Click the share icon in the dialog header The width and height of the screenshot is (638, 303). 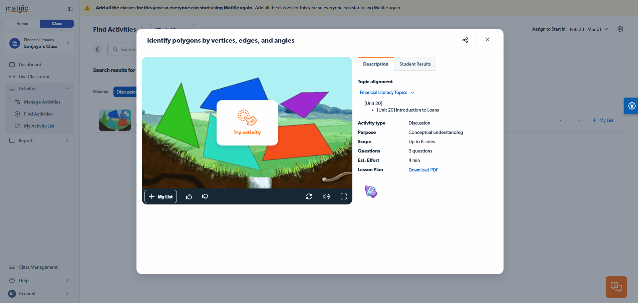[x=465, y=40]
